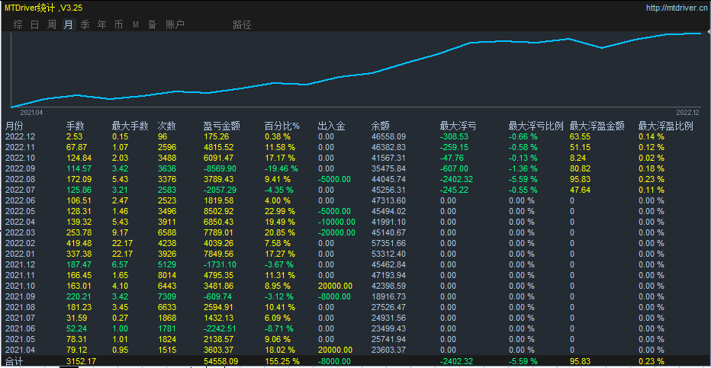Click the -20000.00 withdrawal cell
Screen dimensions: 711x368
coord(336,232)
